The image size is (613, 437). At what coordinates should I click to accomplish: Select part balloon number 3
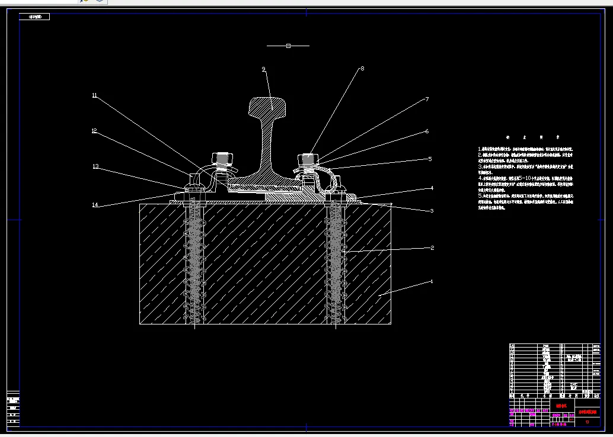coord(432,211)
